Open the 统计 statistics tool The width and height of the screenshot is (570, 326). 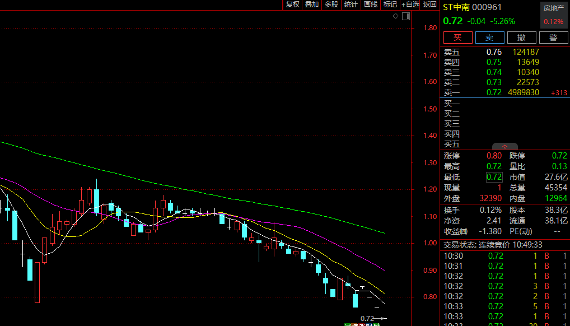[351, 4]
